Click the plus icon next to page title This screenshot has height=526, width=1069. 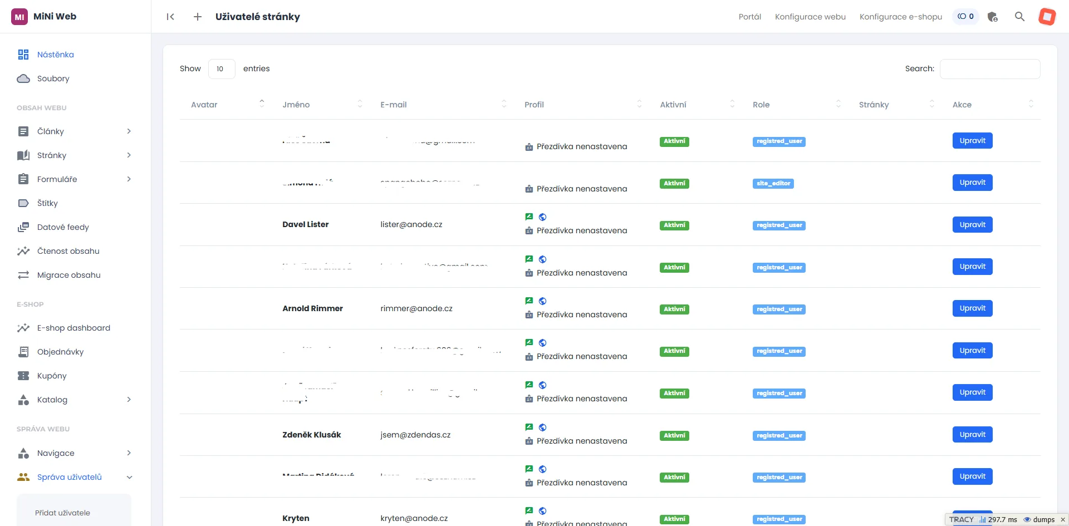(197, 17)
